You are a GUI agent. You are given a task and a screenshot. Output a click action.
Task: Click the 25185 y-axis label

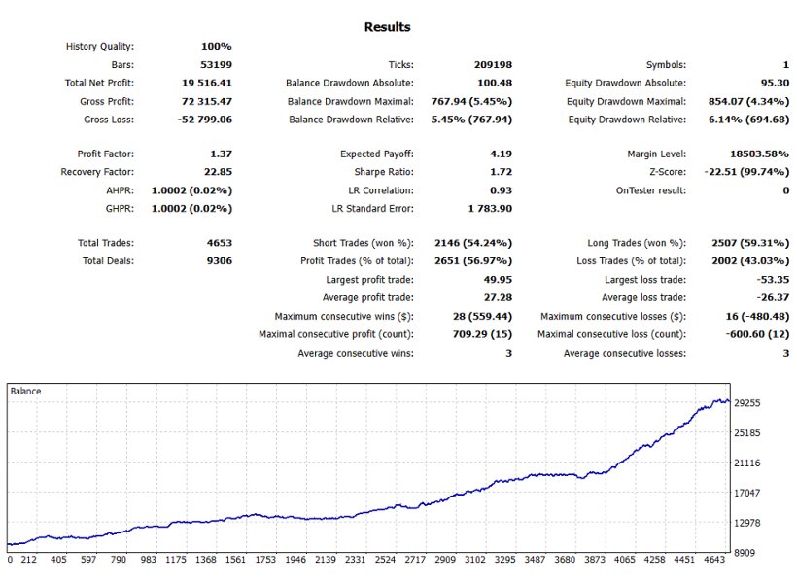click(x=747, y=433)
